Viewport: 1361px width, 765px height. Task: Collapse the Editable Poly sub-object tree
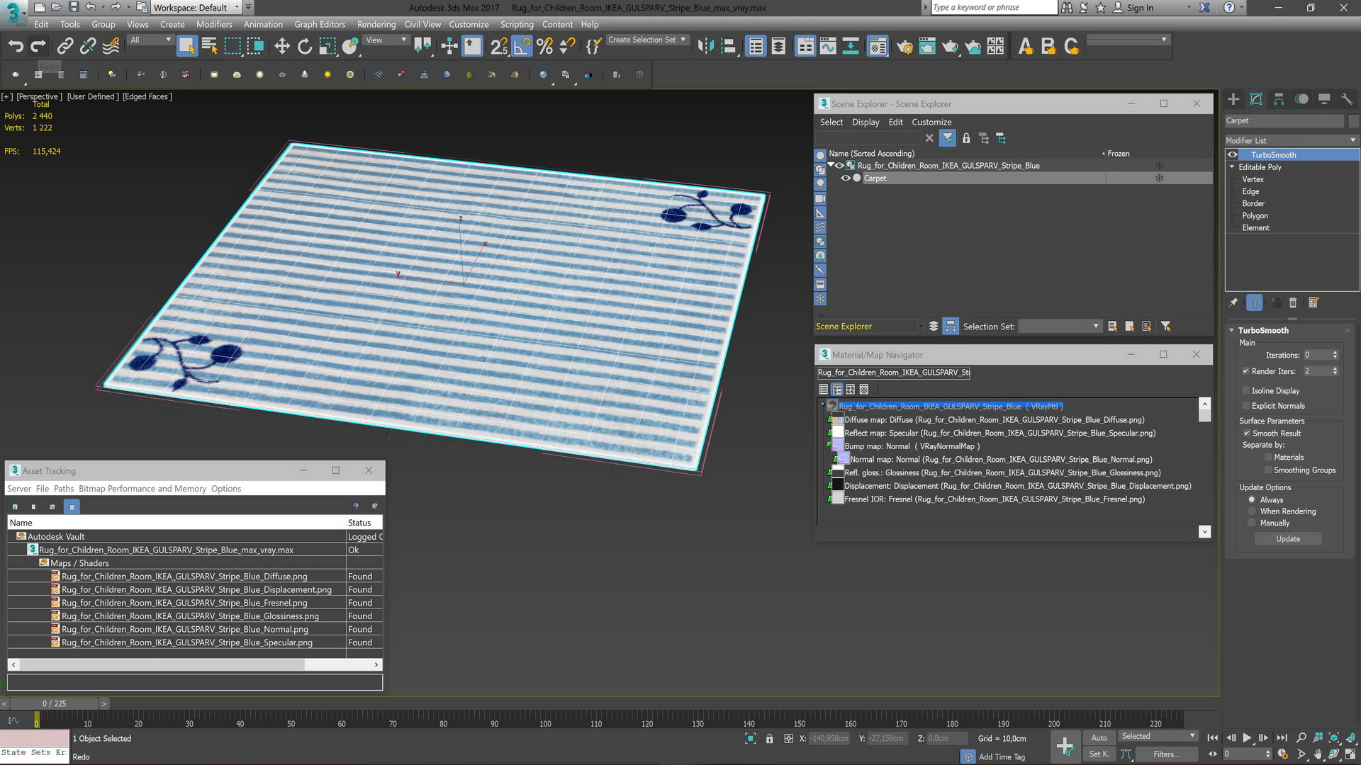(1232, 167)
